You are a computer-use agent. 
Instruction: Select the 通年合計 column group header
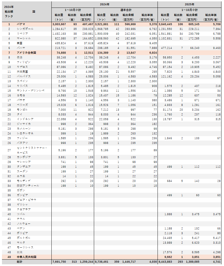tap(126, 10)
